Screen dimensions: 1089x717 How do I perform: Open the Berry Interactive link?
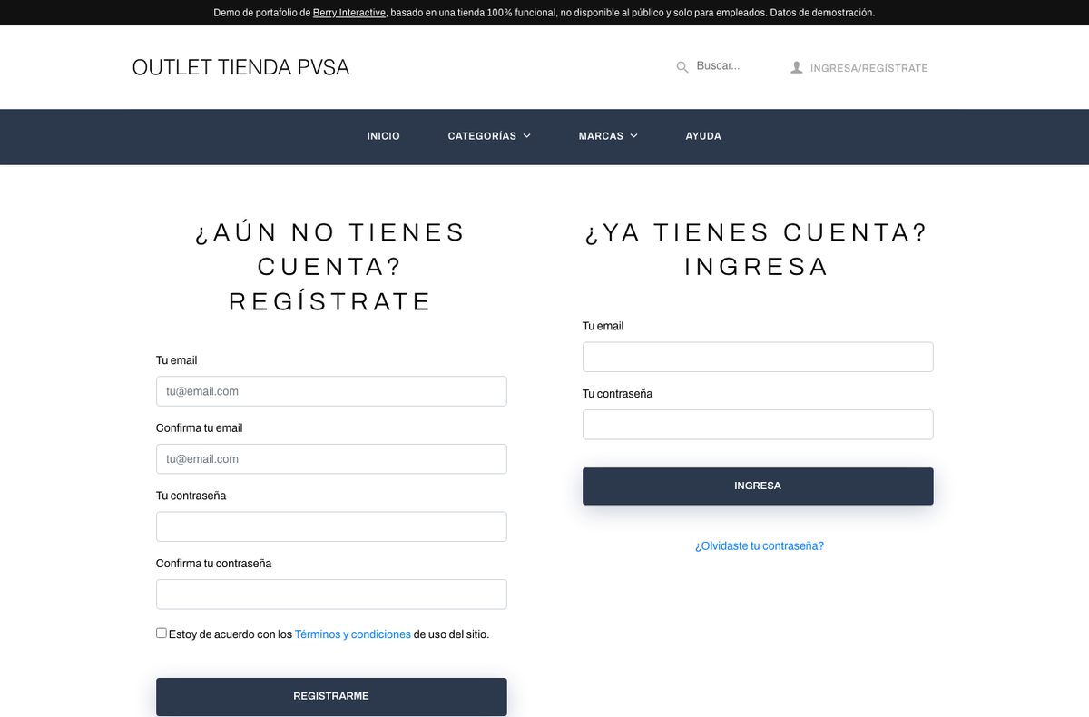349,13
